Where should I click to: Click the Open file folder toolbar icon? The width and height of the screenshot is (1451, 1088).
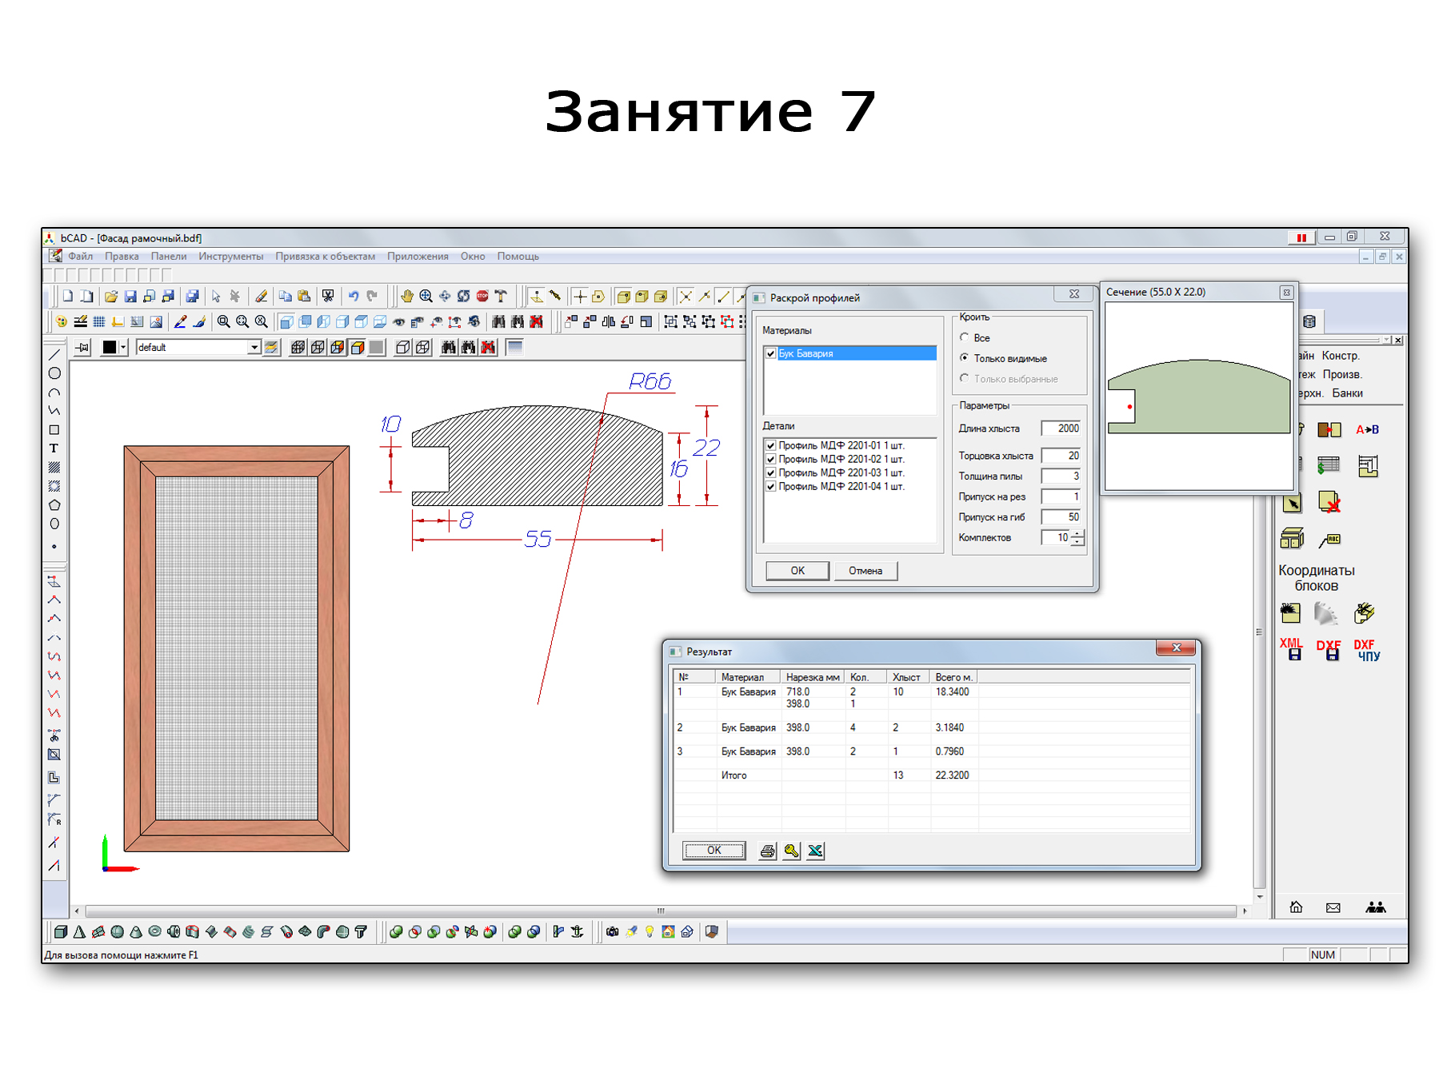click(x=111, y=297)
